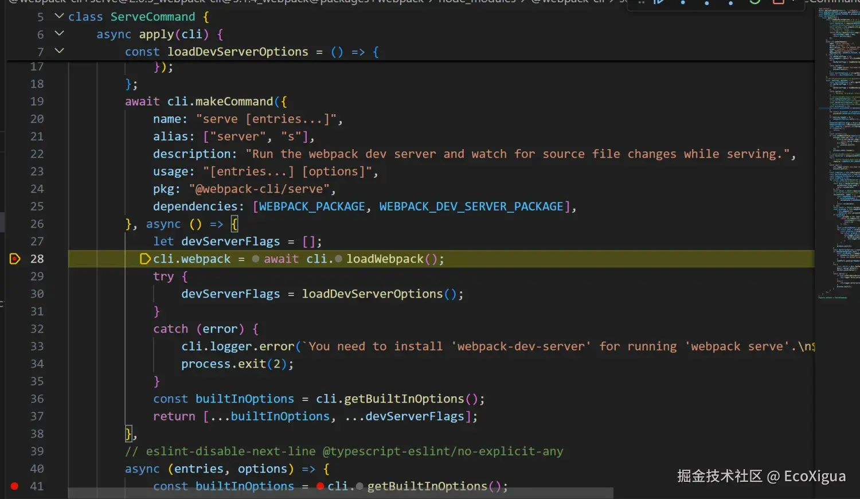Click 'devServerFlags' on line 27
Image resolution: width=860 pixels, height=499 pixels.
point(230,241)
